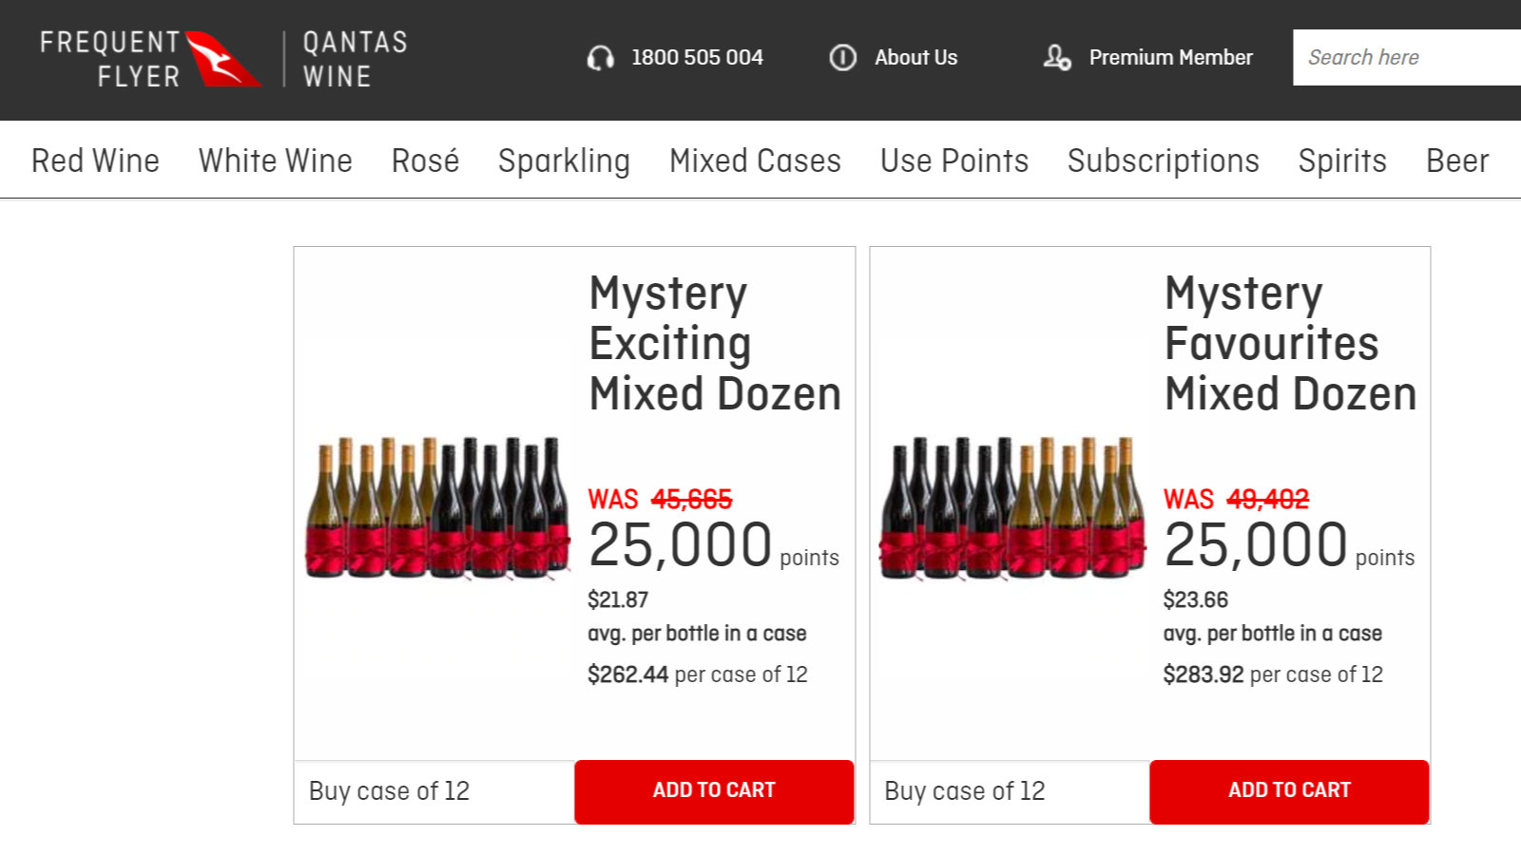Open the Sparkling menu
Viewport: 1521px width, 855px height.
(564, 161)
